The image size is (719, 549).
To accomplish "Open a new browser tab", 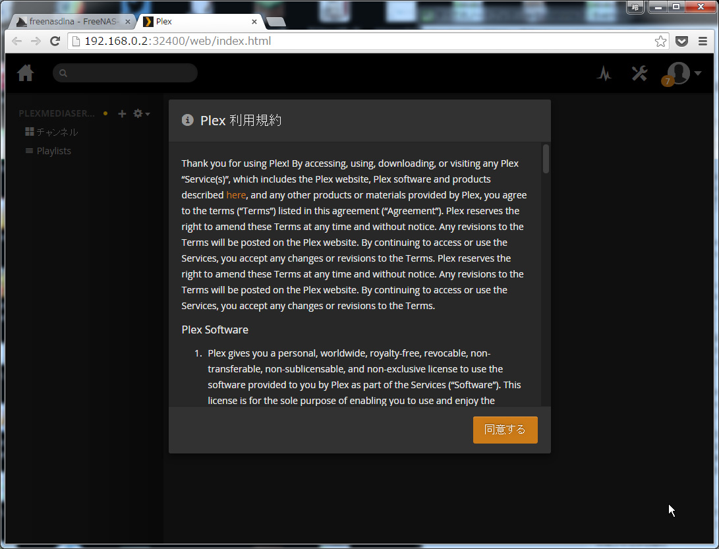I will pos(275,22).
